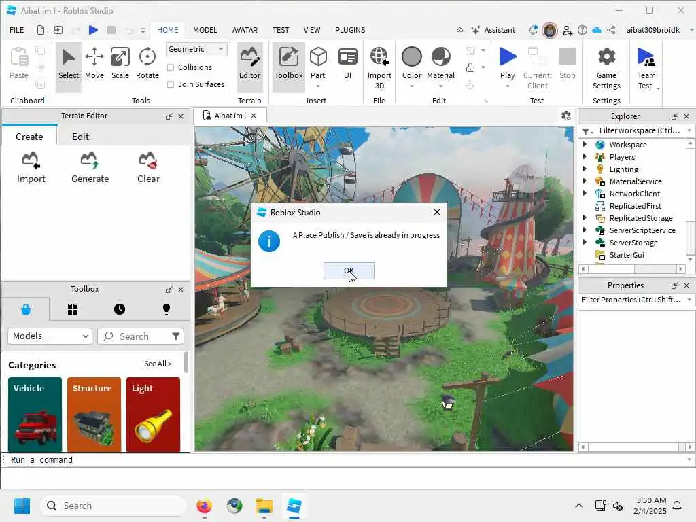Open the UI insert tool
The width and height of the screenshot is (696, 522).
[347, 63]
